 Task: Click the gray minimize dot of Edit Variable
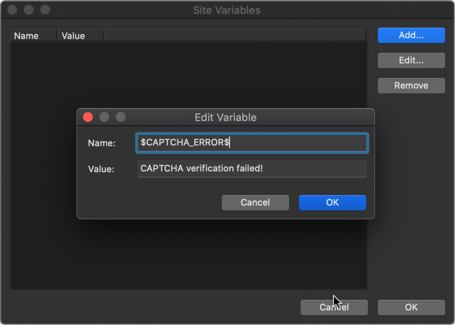pos(104,117)
